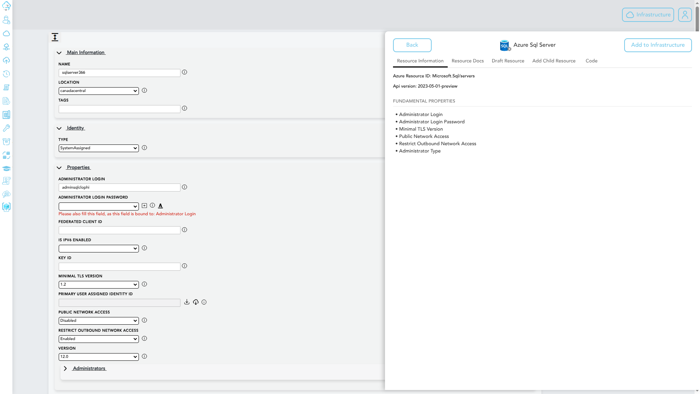The width and height of the screenshot is (700, 394).
Task: Switch to the Draft Resource tab
Action: click(x=508, y=61)
